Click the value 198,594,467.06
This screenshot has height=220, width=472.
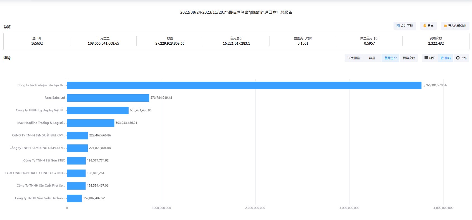98,185
